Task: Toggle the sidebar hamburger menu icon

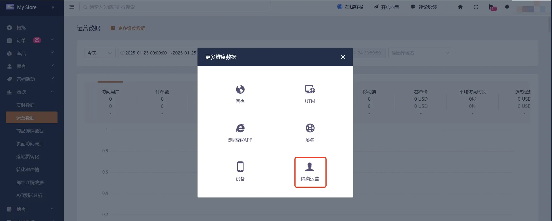Action: pyautogui.click(x=72, y=7)
